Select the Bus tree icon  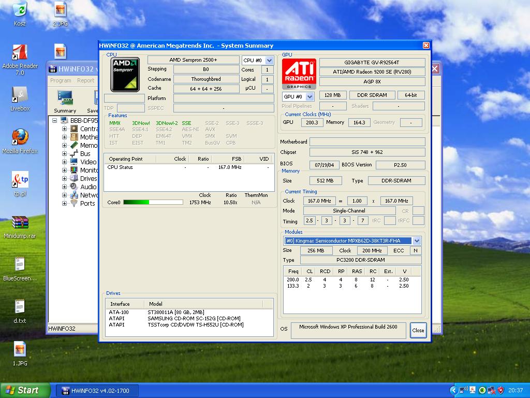tap(74, 153)
